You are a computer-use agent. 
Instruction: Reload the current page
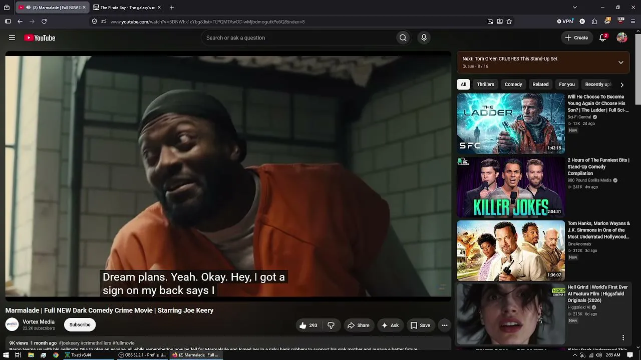click(44, 21)
